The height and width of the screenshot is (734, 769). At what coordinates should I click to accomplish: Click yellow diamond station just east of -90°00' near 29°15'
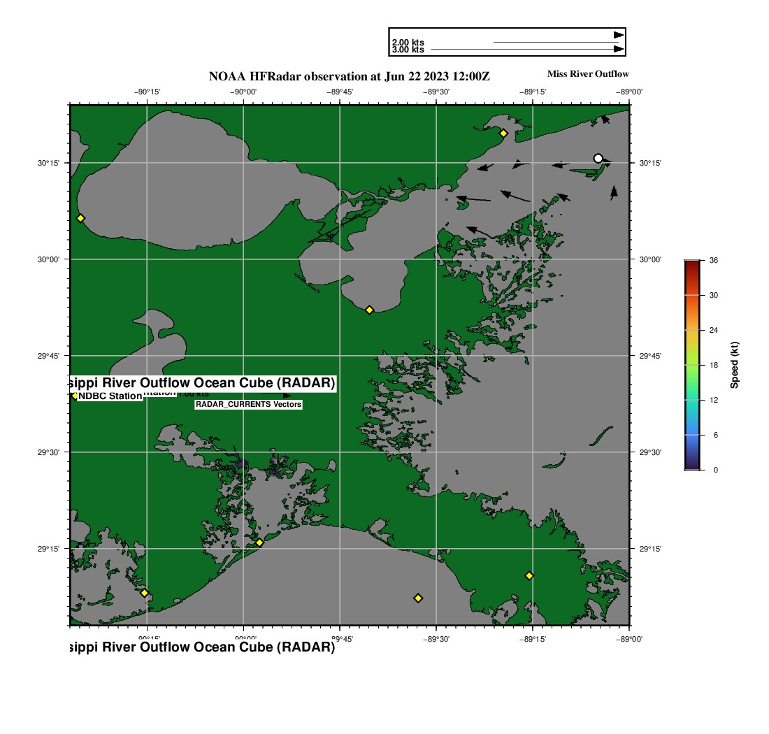[x=259, y=542]
